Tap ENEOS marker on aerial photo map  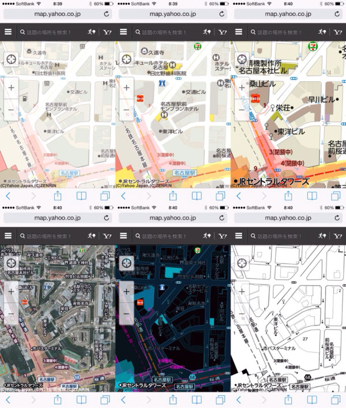point(25,303)
